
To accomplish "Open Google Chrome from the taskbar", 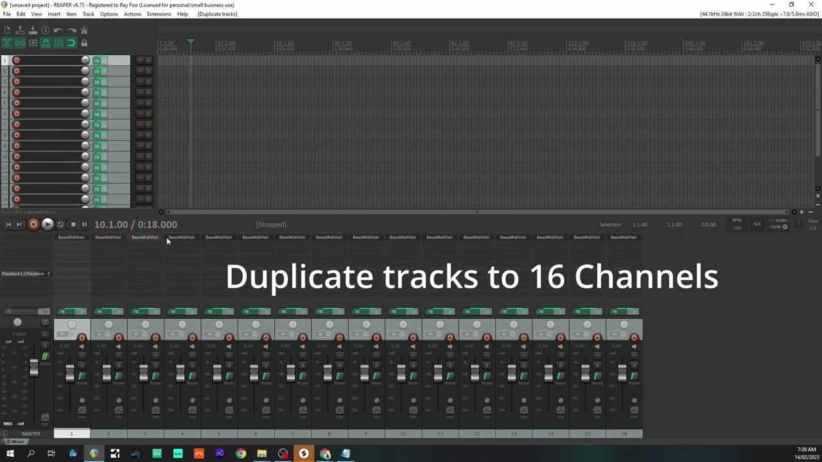I will 241,454.
